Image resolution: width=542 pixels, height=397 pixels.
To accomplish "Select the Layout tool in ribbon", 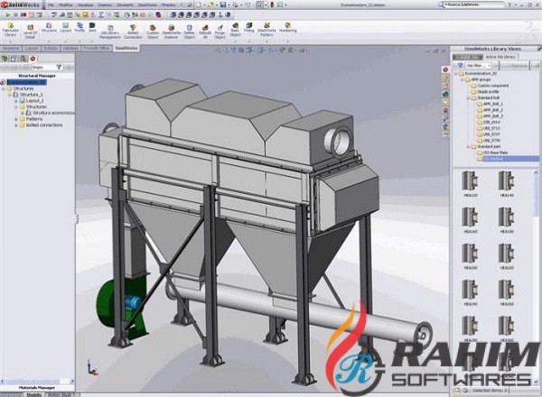I will [65, 28].
